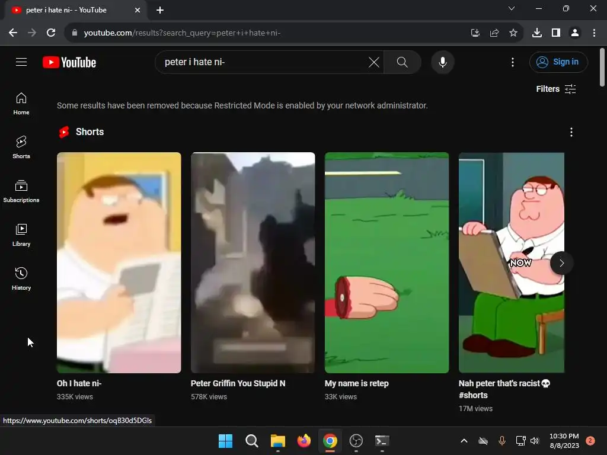The image size is (607, 455).
Task: Open notification badge in taskbar
Action: pos(590,441)
